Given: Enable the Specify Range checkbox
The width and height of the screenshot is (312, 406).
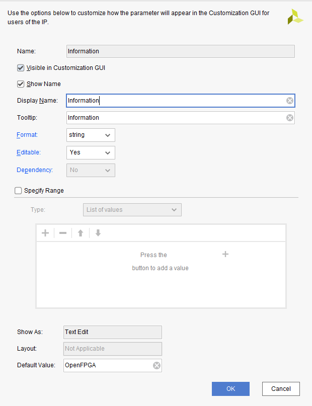Looking at the screenshot, I should (18, 191).
